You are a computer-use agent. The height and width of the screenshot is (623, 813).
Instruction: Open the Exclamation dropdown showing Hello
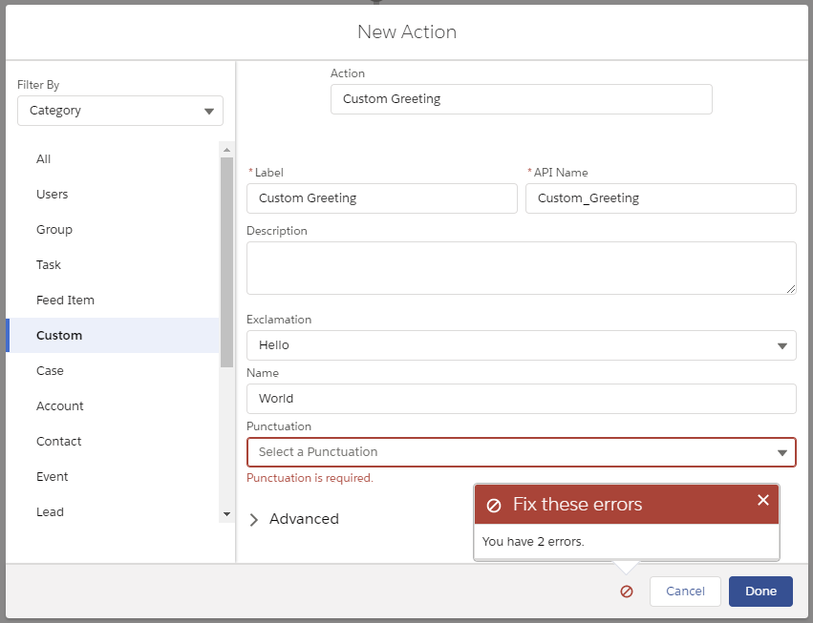(521, 345)
